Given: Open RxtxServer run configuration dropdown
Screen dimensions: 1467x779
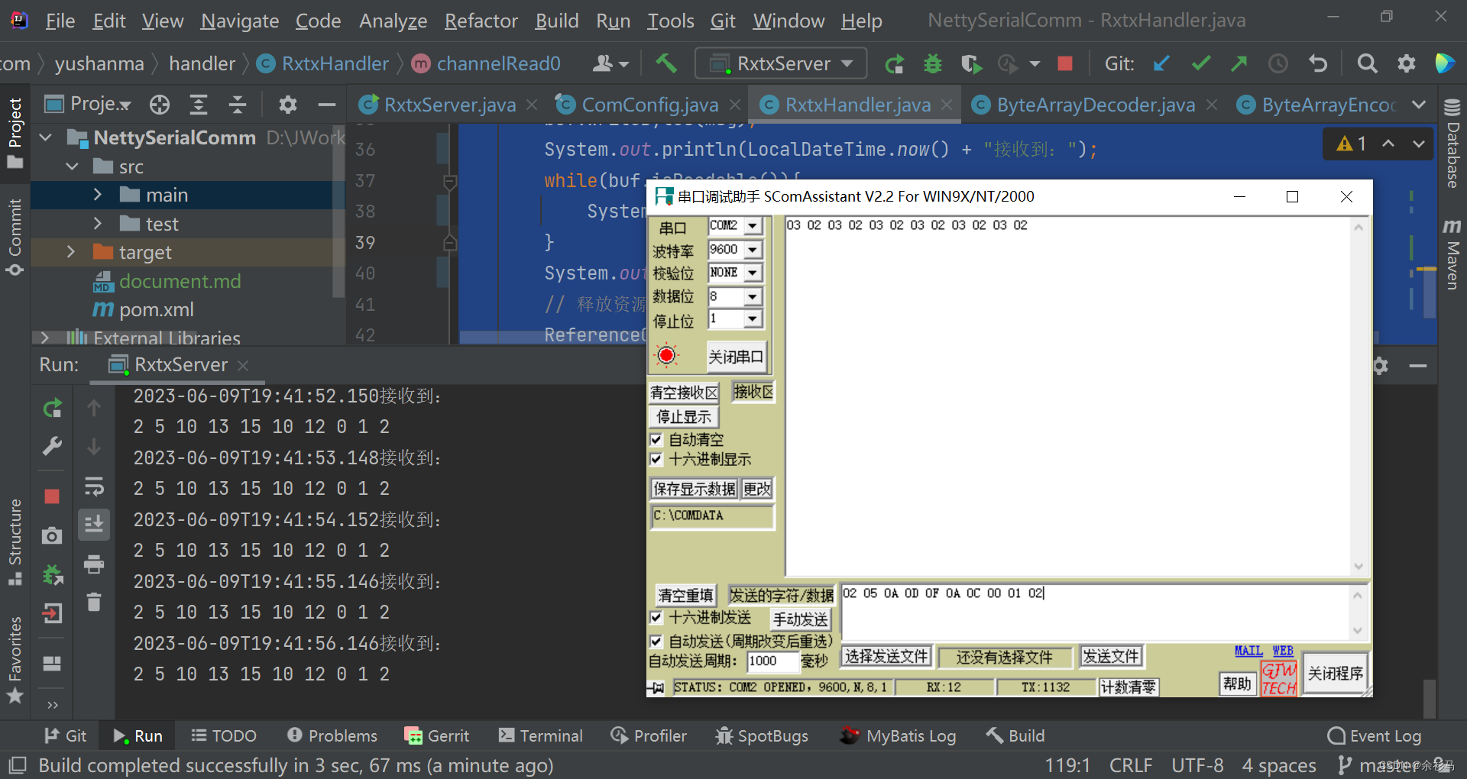Looking at the screenshot, I should 781,63.
